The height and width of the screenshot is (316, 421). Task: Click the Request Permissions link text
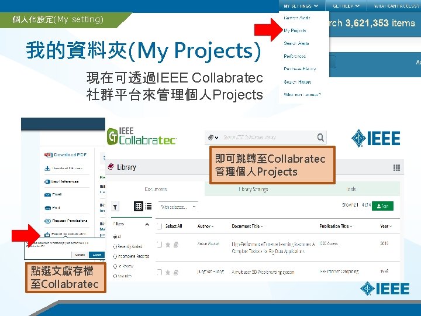pos(70,221)
